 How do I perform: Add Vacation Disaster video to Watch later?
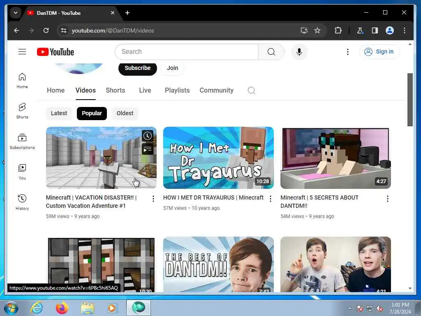(x=148, y=136)
